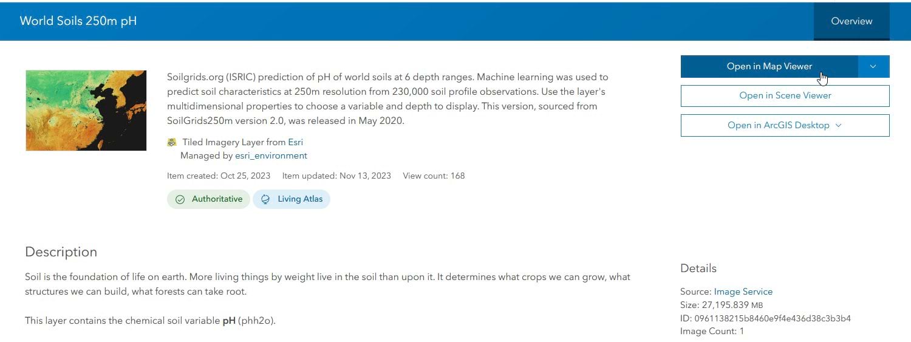Open the esri_environment manager profile link
This screenshot has height=342, width=911.
[271, 156]
